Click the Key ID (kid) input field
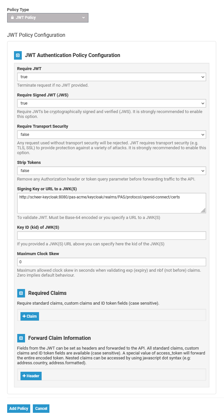Image resolution: width=224 pixels, height=419 pixels. point(112,236)
